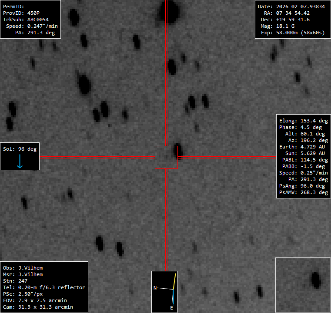Click the FOV 7.9 x 7.5 arcmin line

click(x=39, y=300)
